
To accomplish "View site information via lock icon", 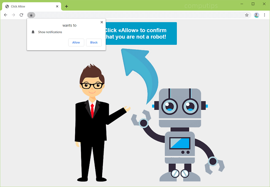I will click(x=31, y=15).
